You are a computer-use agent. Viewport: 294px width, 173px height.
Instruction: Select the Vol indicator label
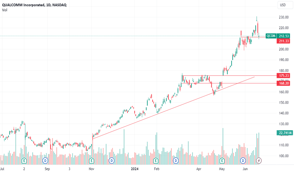click(x=4, y=10)
